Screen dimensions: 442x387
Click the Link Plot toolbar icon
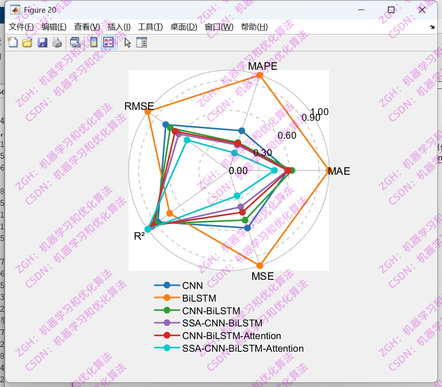(x=75, y=43)
